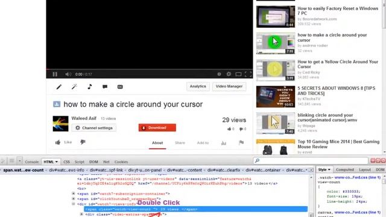The width and height of the screenshot is (386, 217).
Task: Select div#watc...ews-info breadcrumb
Action: 66,170
